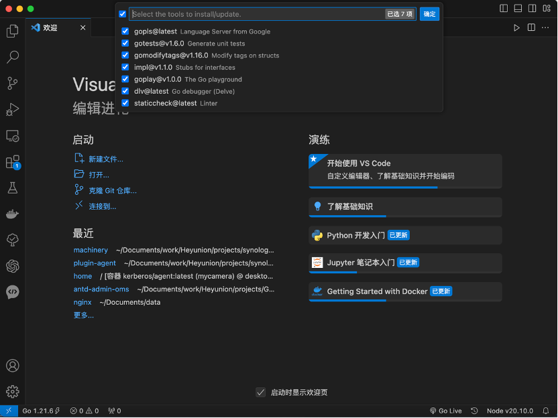Open the Explorer view in activity bar
558x418 pixels.
[x=13, y=31]
